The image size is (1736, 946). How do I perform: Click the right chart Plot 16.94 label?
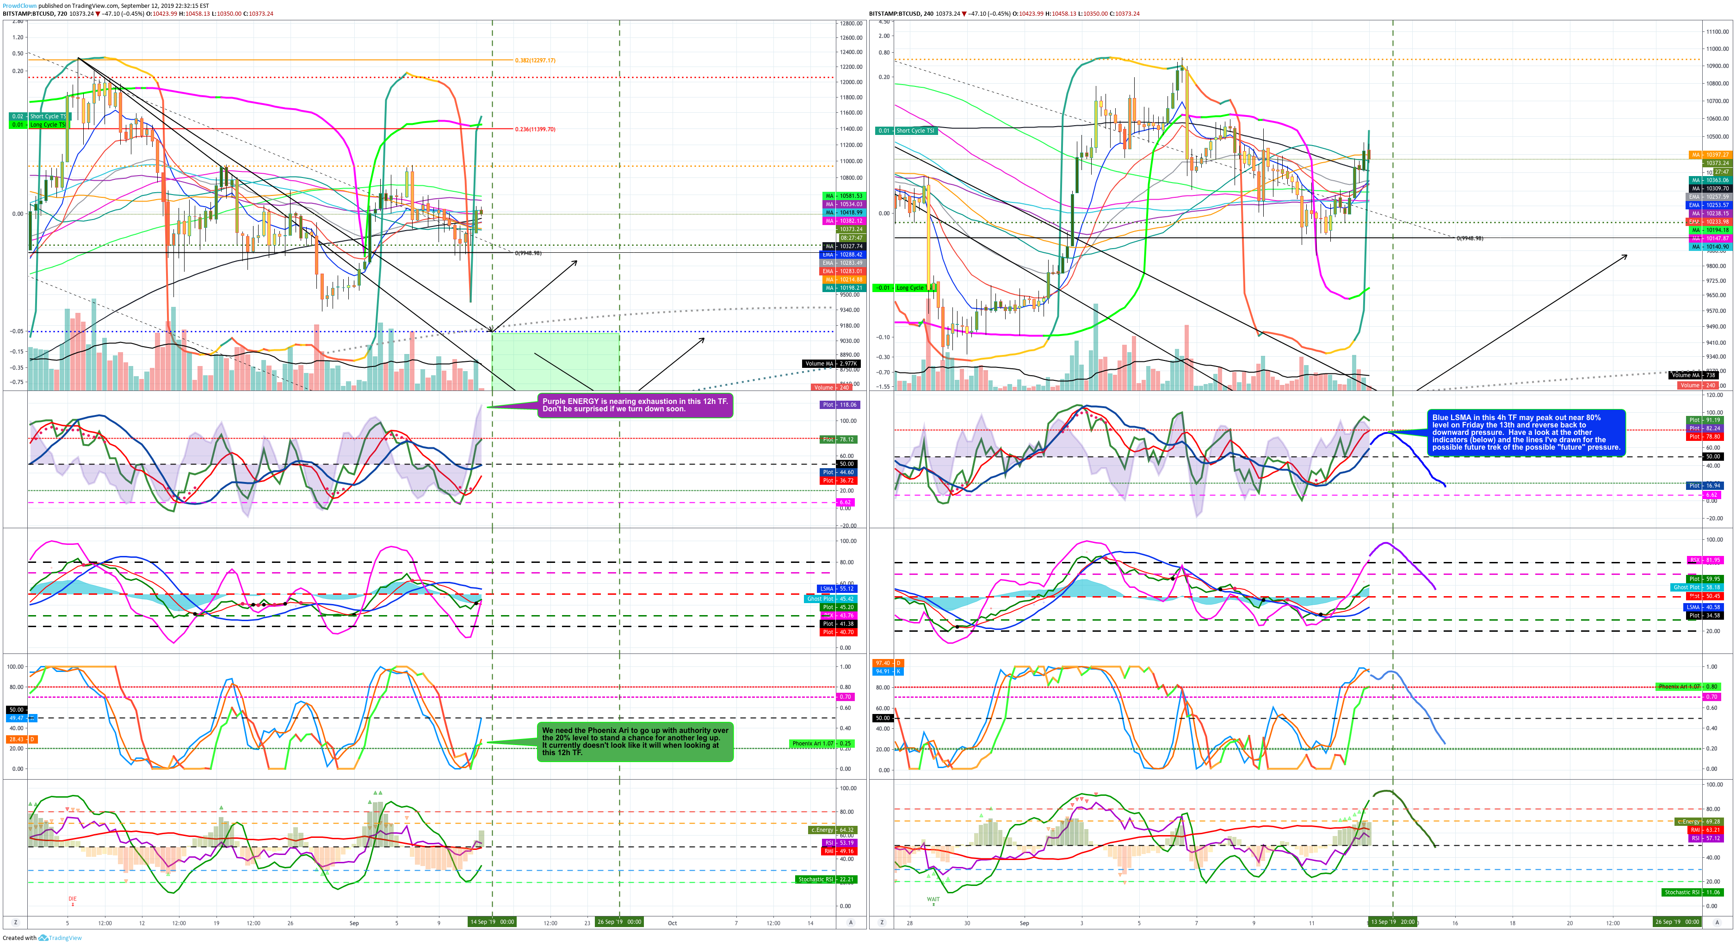1705,485
